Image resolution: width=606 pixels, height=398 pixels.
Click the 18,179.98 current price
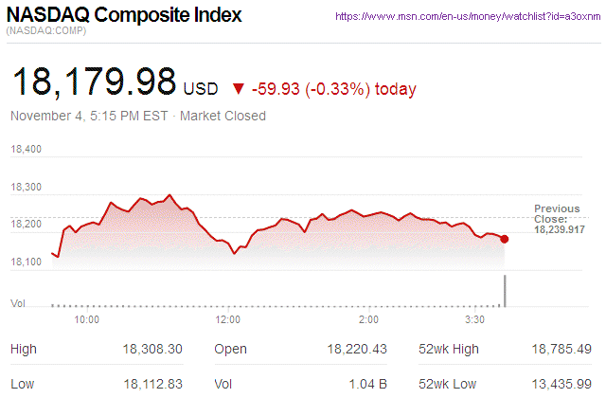point(94,81)
